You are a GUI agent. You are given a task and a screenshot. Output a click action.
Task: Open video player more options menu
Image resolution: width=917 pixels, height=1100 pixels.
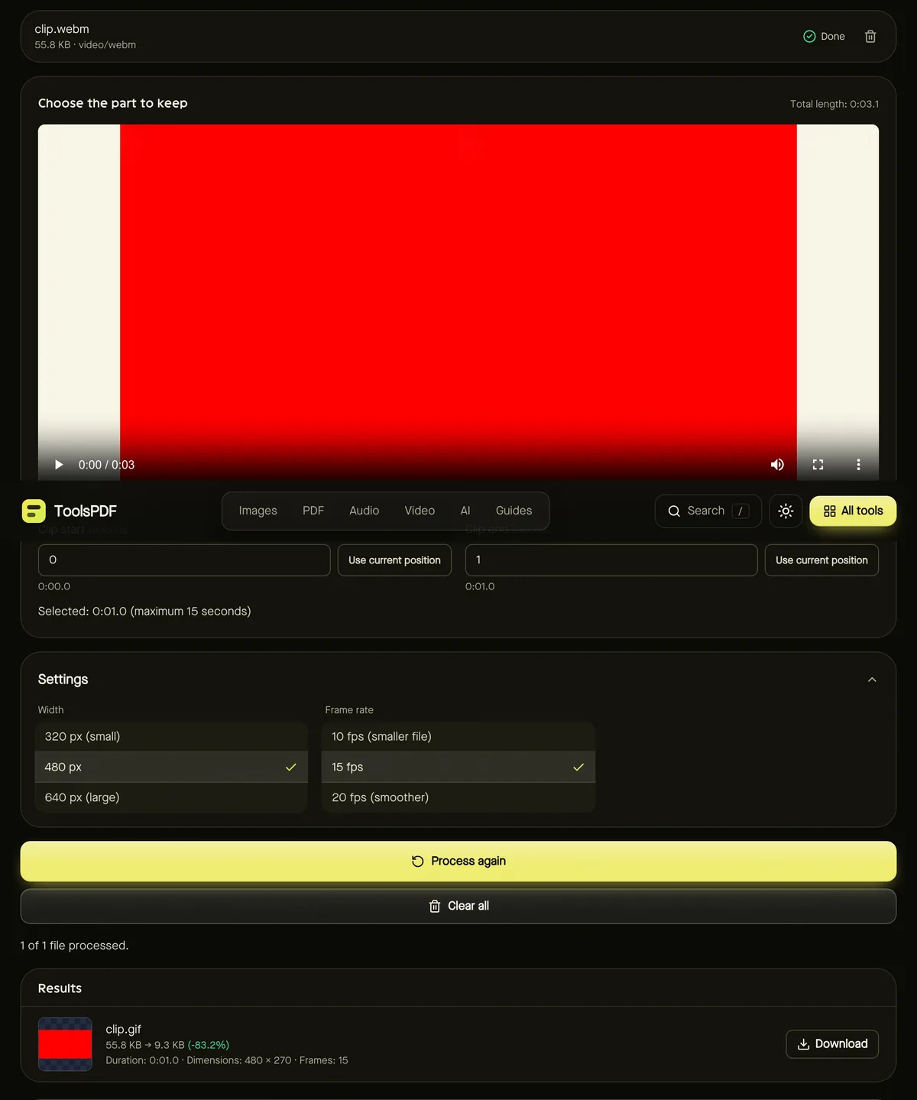tap(858, 465)
